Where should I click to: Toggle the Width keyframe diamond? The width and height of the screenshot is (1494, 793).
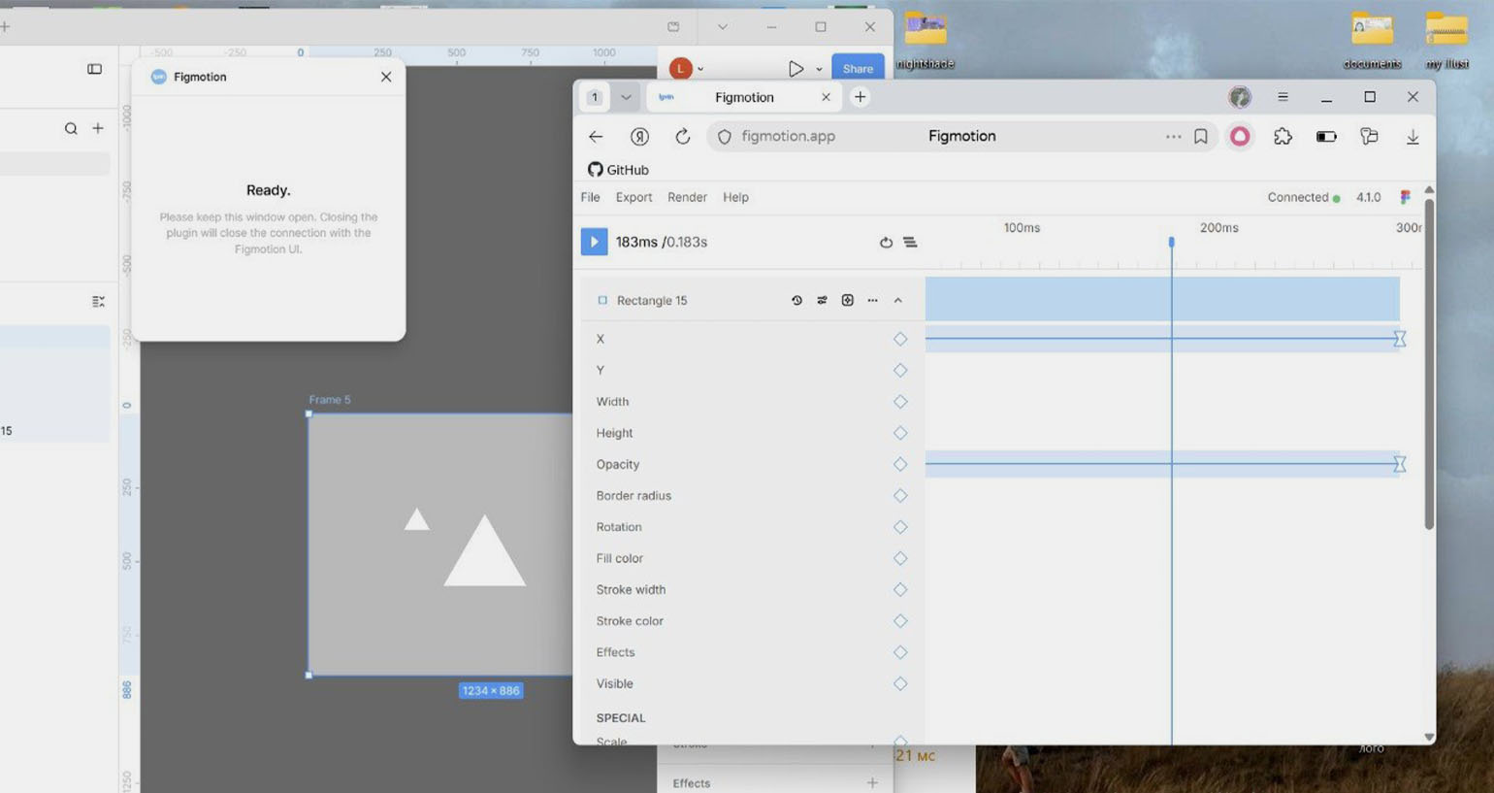click(x=900, y=402)
